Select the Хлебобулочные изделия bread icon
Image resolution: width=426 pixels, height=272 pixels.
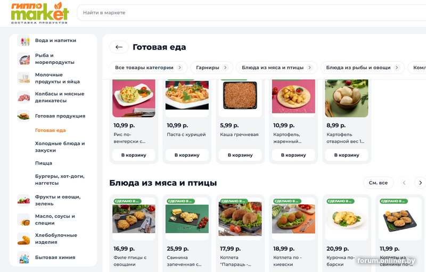[x=23, y=239]
